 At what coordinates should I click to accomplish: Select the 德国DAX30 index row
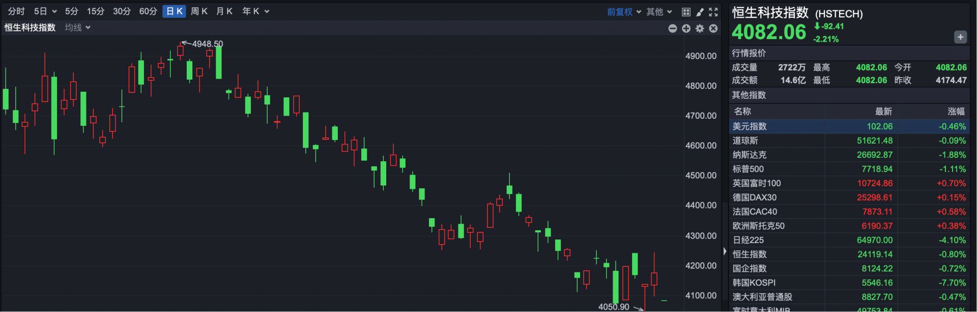point(849,197)
